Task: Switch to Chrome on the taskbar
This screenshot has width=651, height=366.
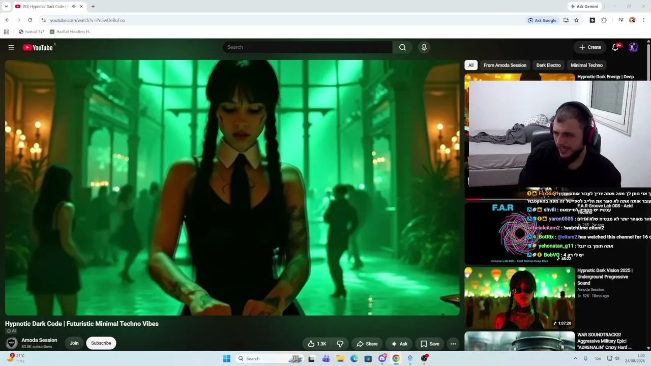Action: tap(396, 358)
